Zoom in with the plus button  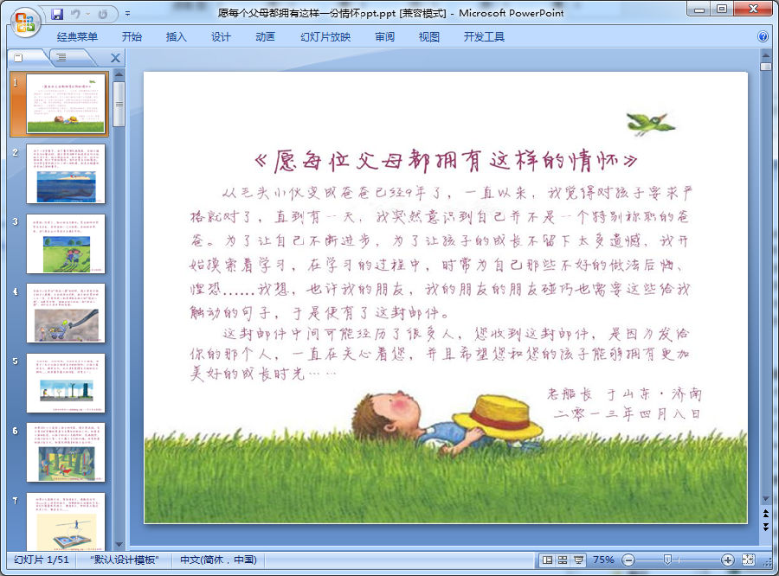[727, 560]
